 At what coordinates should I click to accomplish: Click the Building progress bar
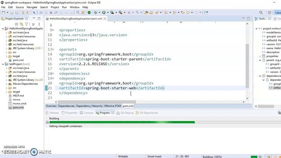click(165, 122)
